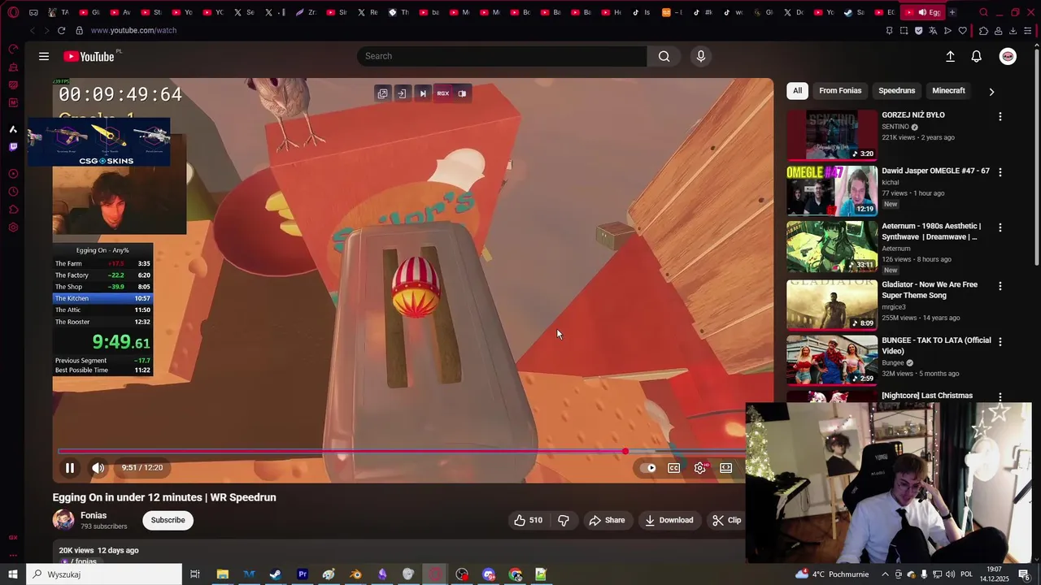Open options for the GORZEJ NIŻ BYŁO video

tap(1000, 116)
